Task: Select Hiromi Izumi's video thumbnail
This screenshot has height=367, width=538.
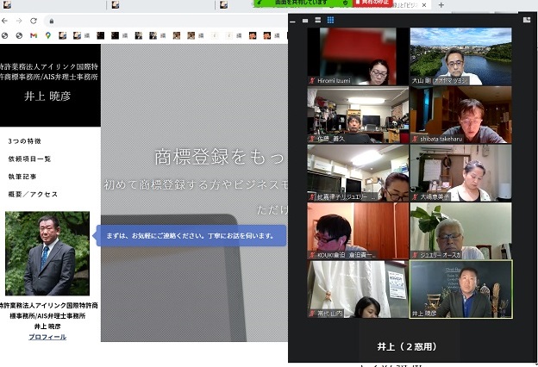Action: click(x=358, y=56)
